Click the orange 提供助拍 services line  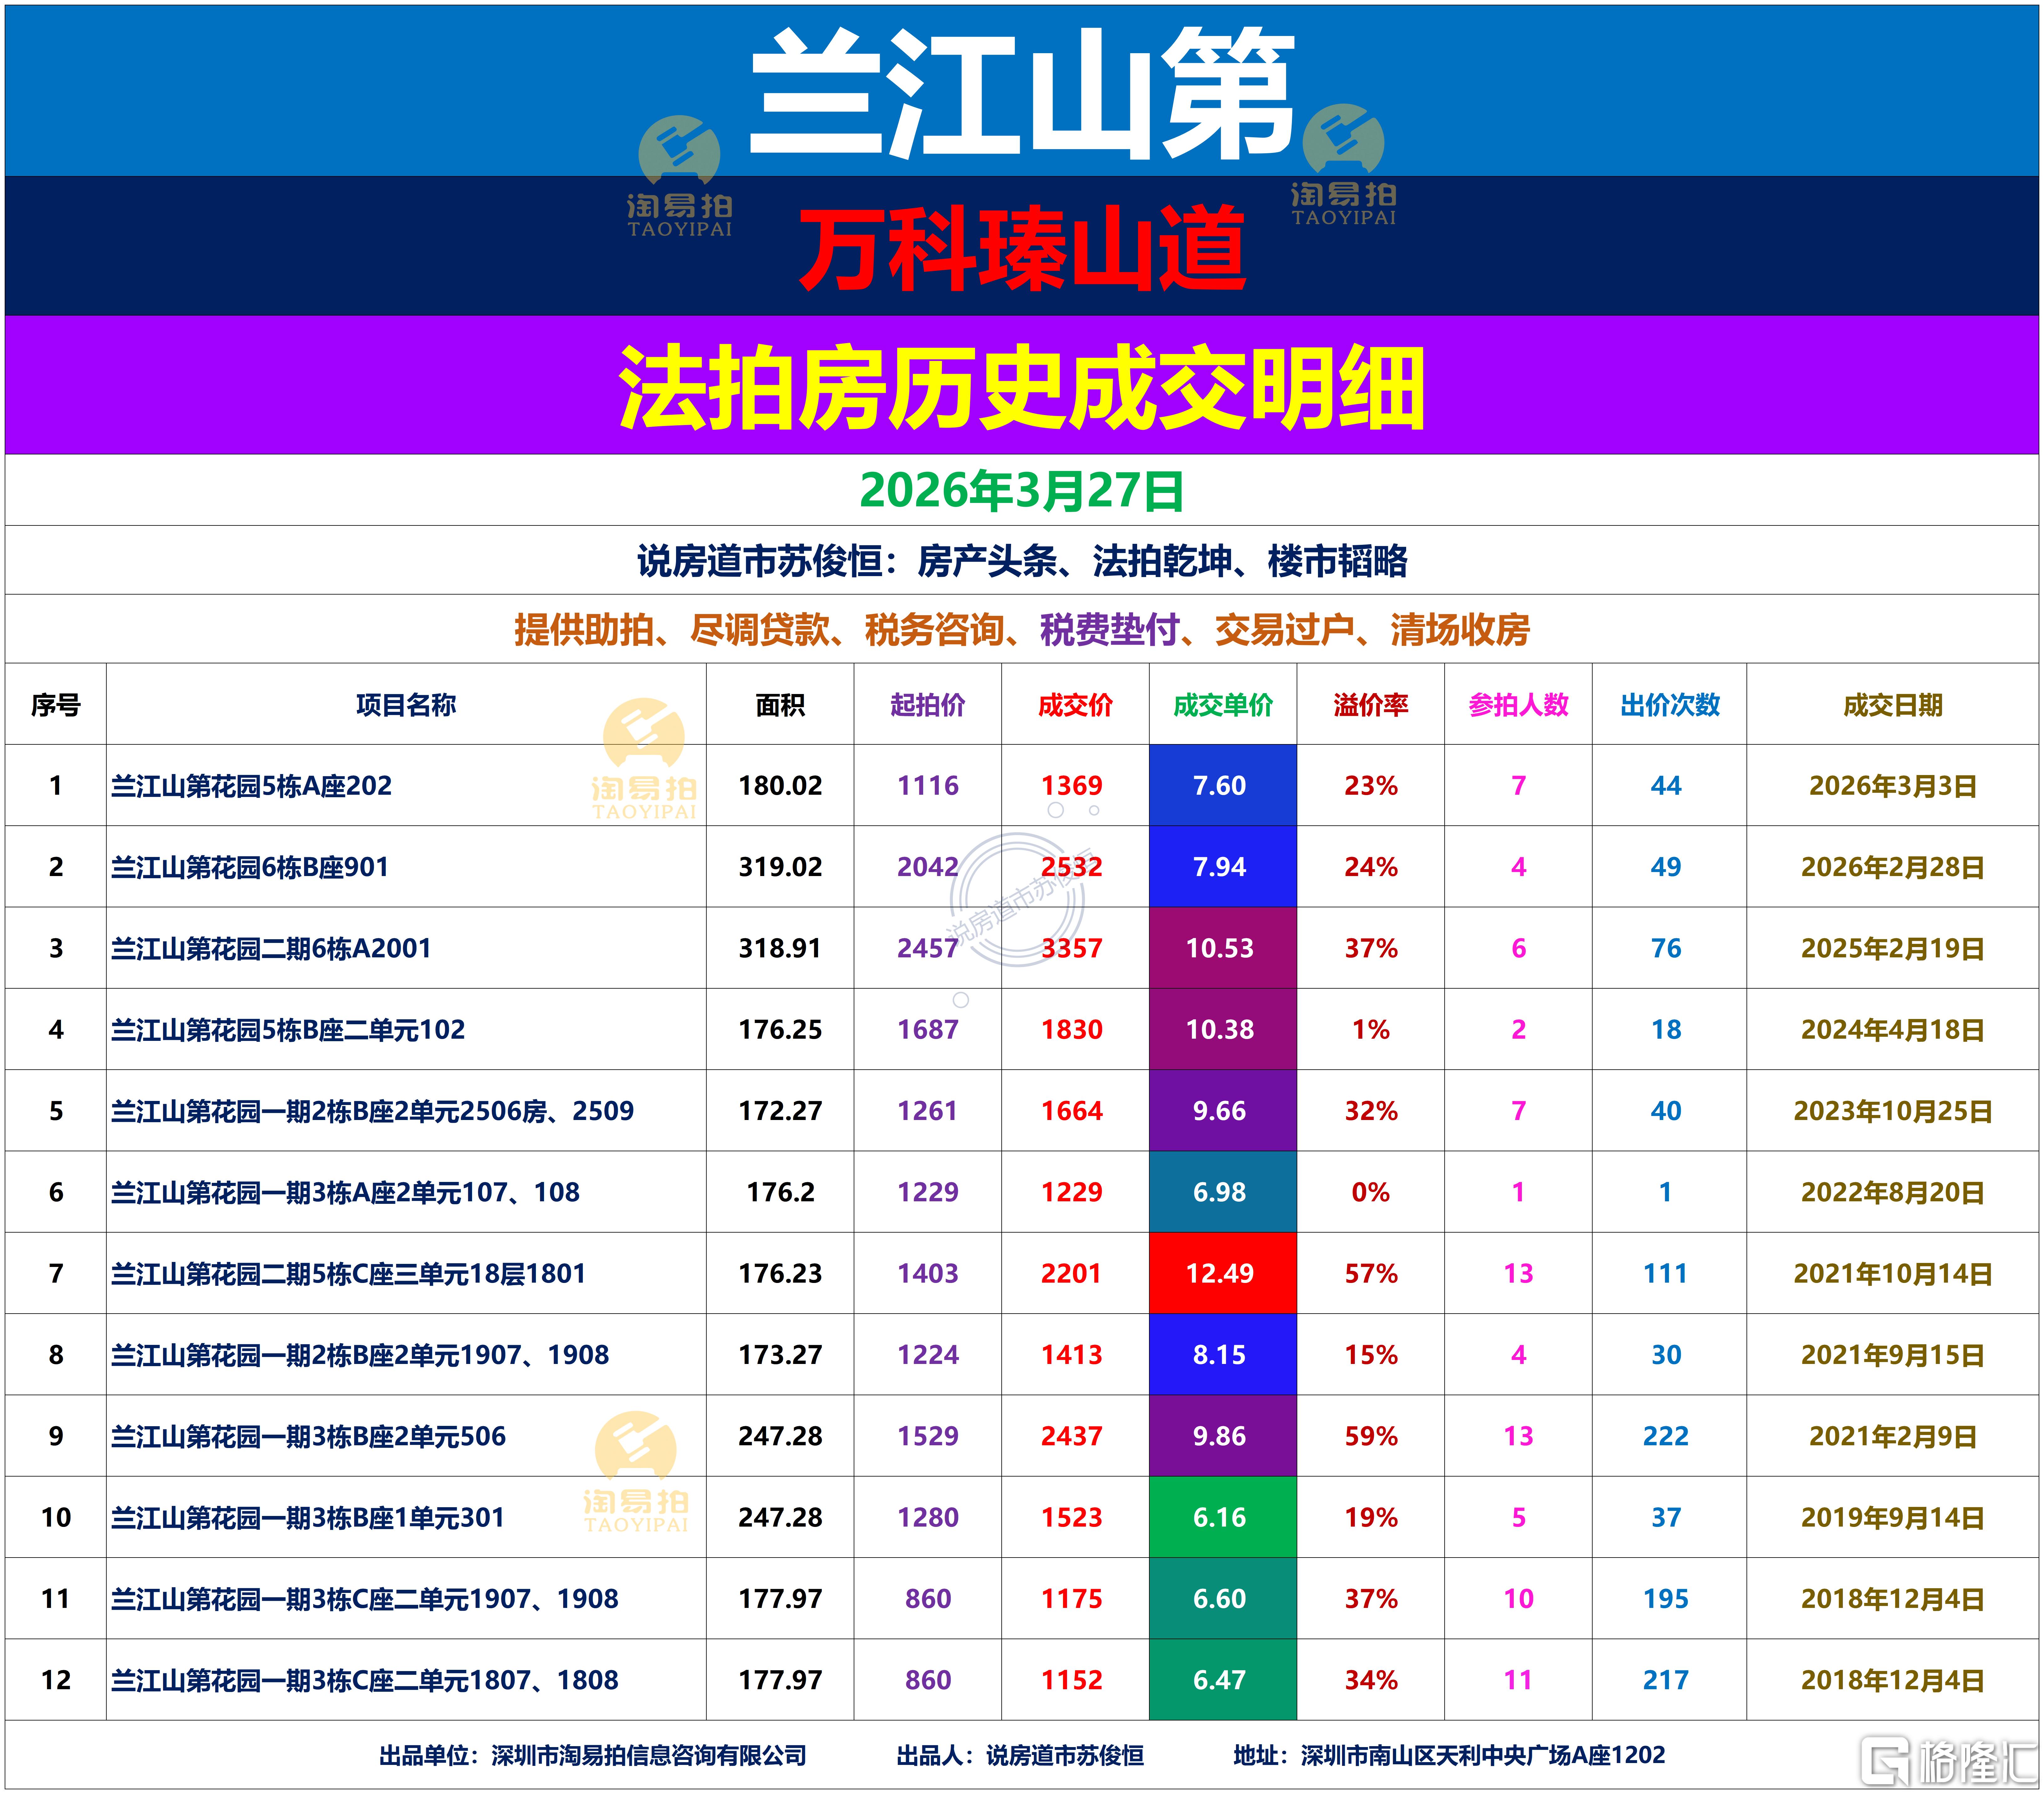tap(1022, 630)
